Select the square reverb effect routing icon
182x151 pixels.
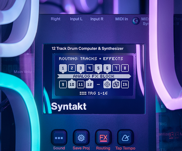(x=116, y=84)
